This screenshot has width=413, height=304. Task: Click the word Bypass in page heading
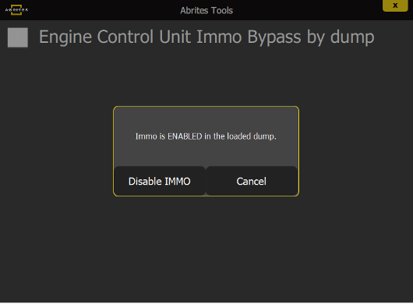(x=274, y=37)
